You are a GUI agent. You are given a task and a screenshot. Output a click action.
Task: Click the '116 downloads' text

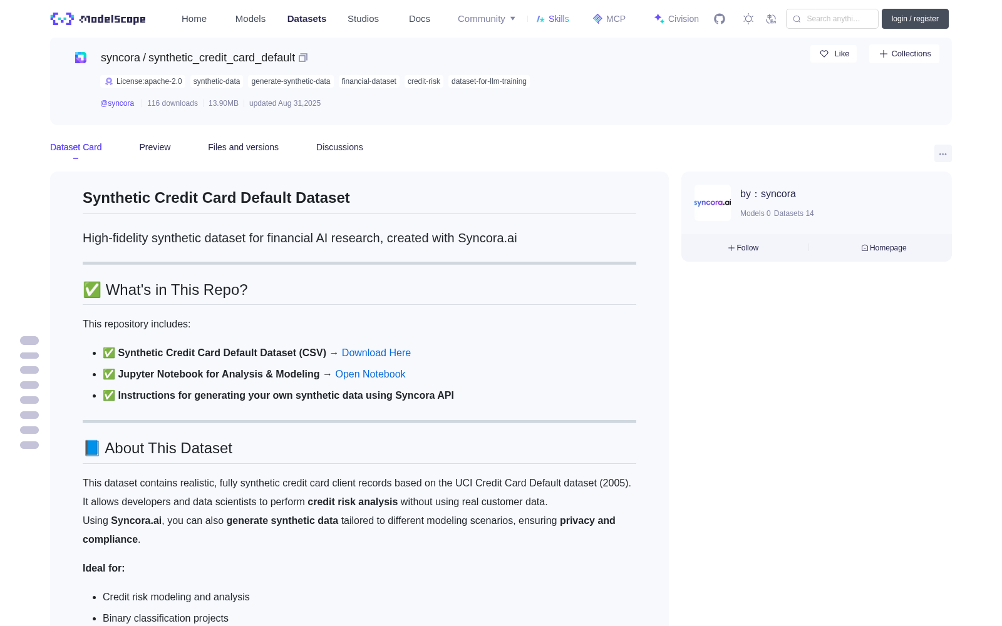(172, 103)
